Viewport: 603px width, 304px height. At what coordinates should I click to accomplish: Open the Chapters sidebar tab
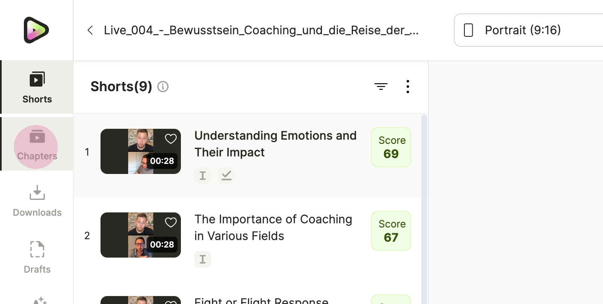point(37,144)
